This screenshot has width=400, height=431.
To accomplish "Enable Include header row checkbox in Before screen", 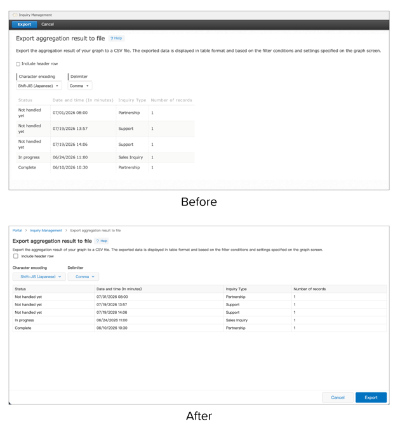I will point(18,64).
